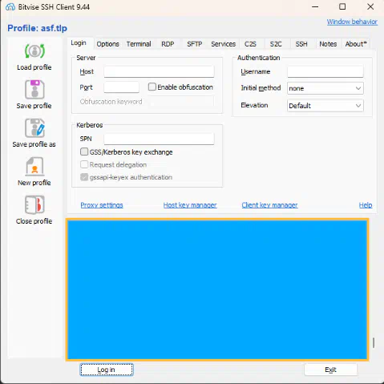Click the Obfuscation keyword field

coord(182,102)
